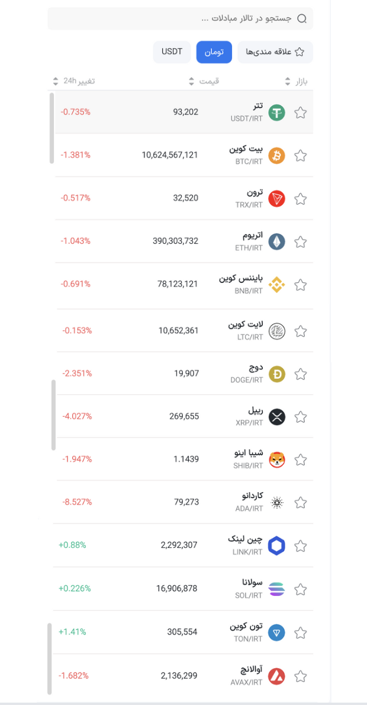Select the Chainlink hexagon icon
The height and width of the screenshot is (705, 367).
(276, 545)
